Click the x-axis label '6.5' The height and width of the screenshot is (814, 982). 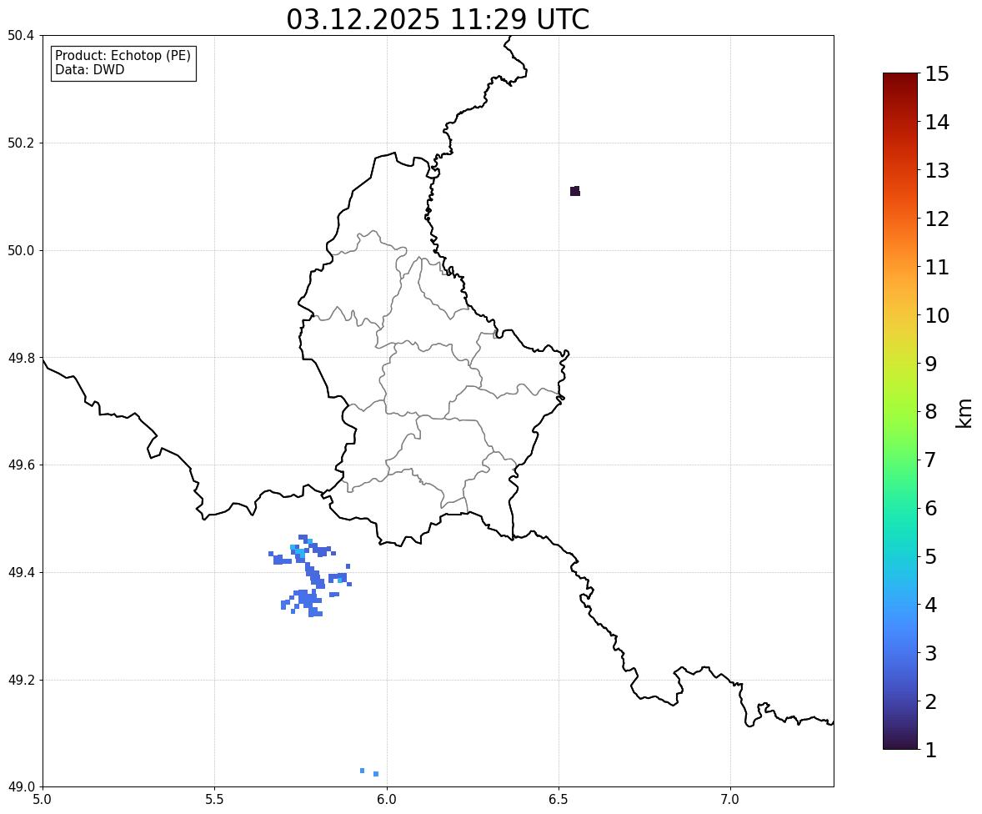pos(559,800)
